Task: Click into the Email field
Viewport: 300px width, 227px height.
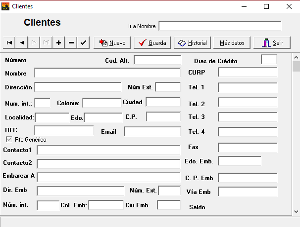Action: [x=152, y=131]
